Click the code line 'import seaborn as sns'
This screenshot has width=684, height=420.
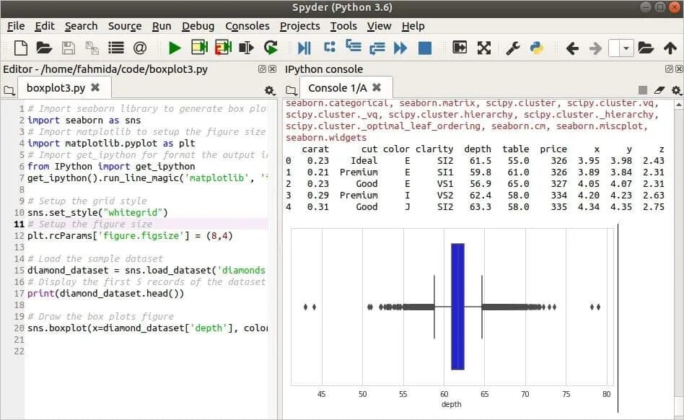pos(84,121)
